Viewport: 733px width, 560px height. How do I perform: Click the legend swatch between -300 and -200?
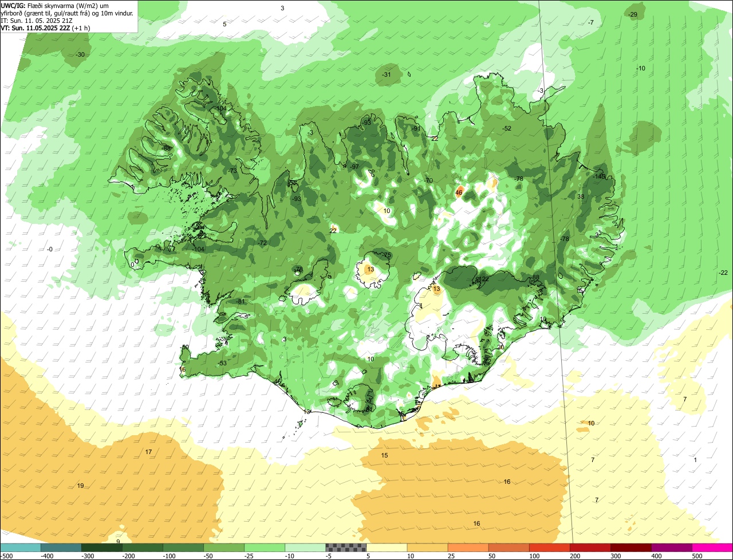[x=101, y=547]
